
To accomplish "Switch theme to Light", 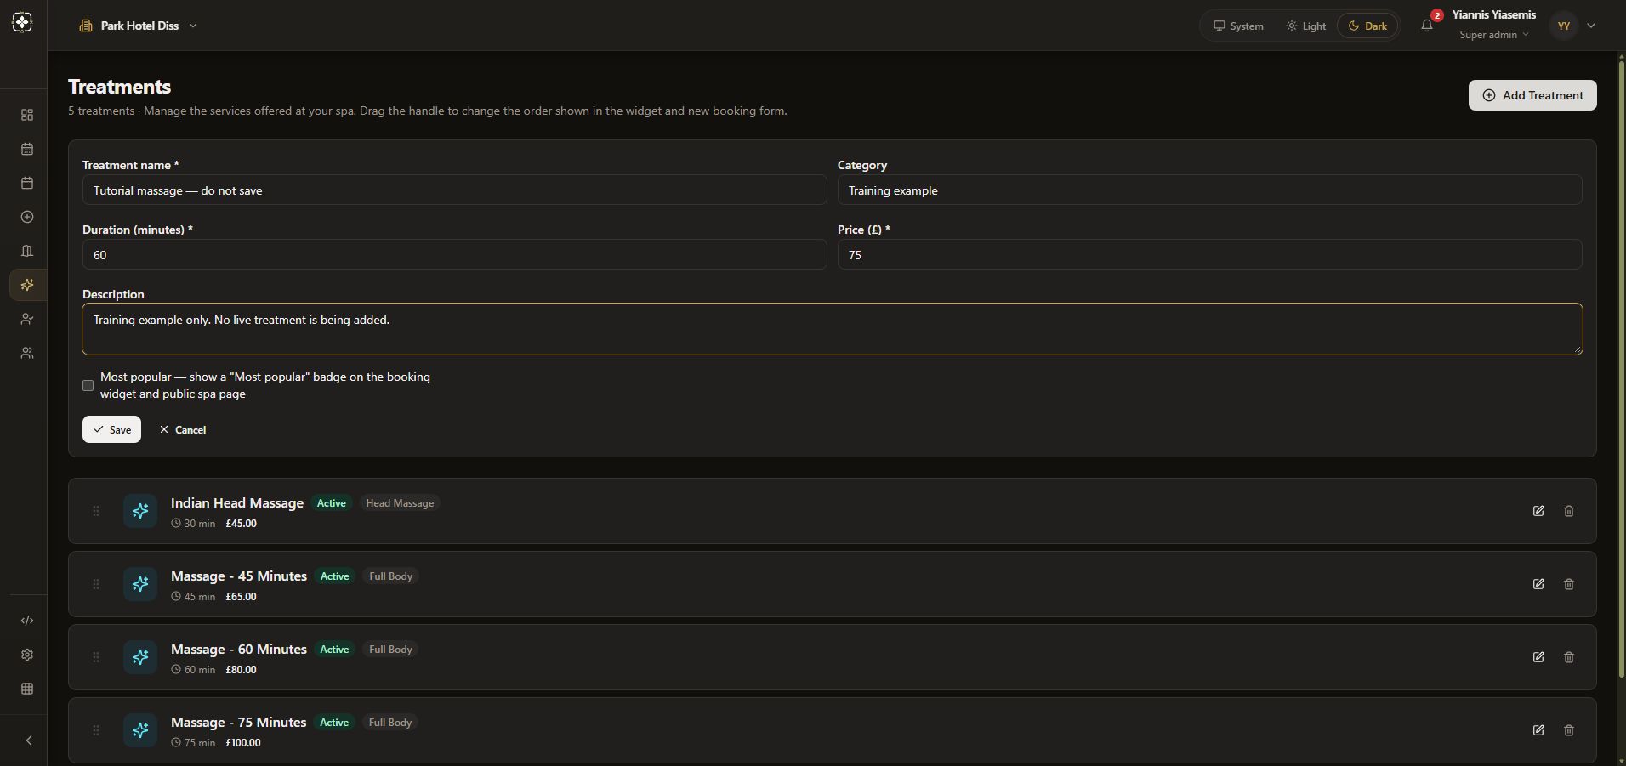I will point(1305,26).
